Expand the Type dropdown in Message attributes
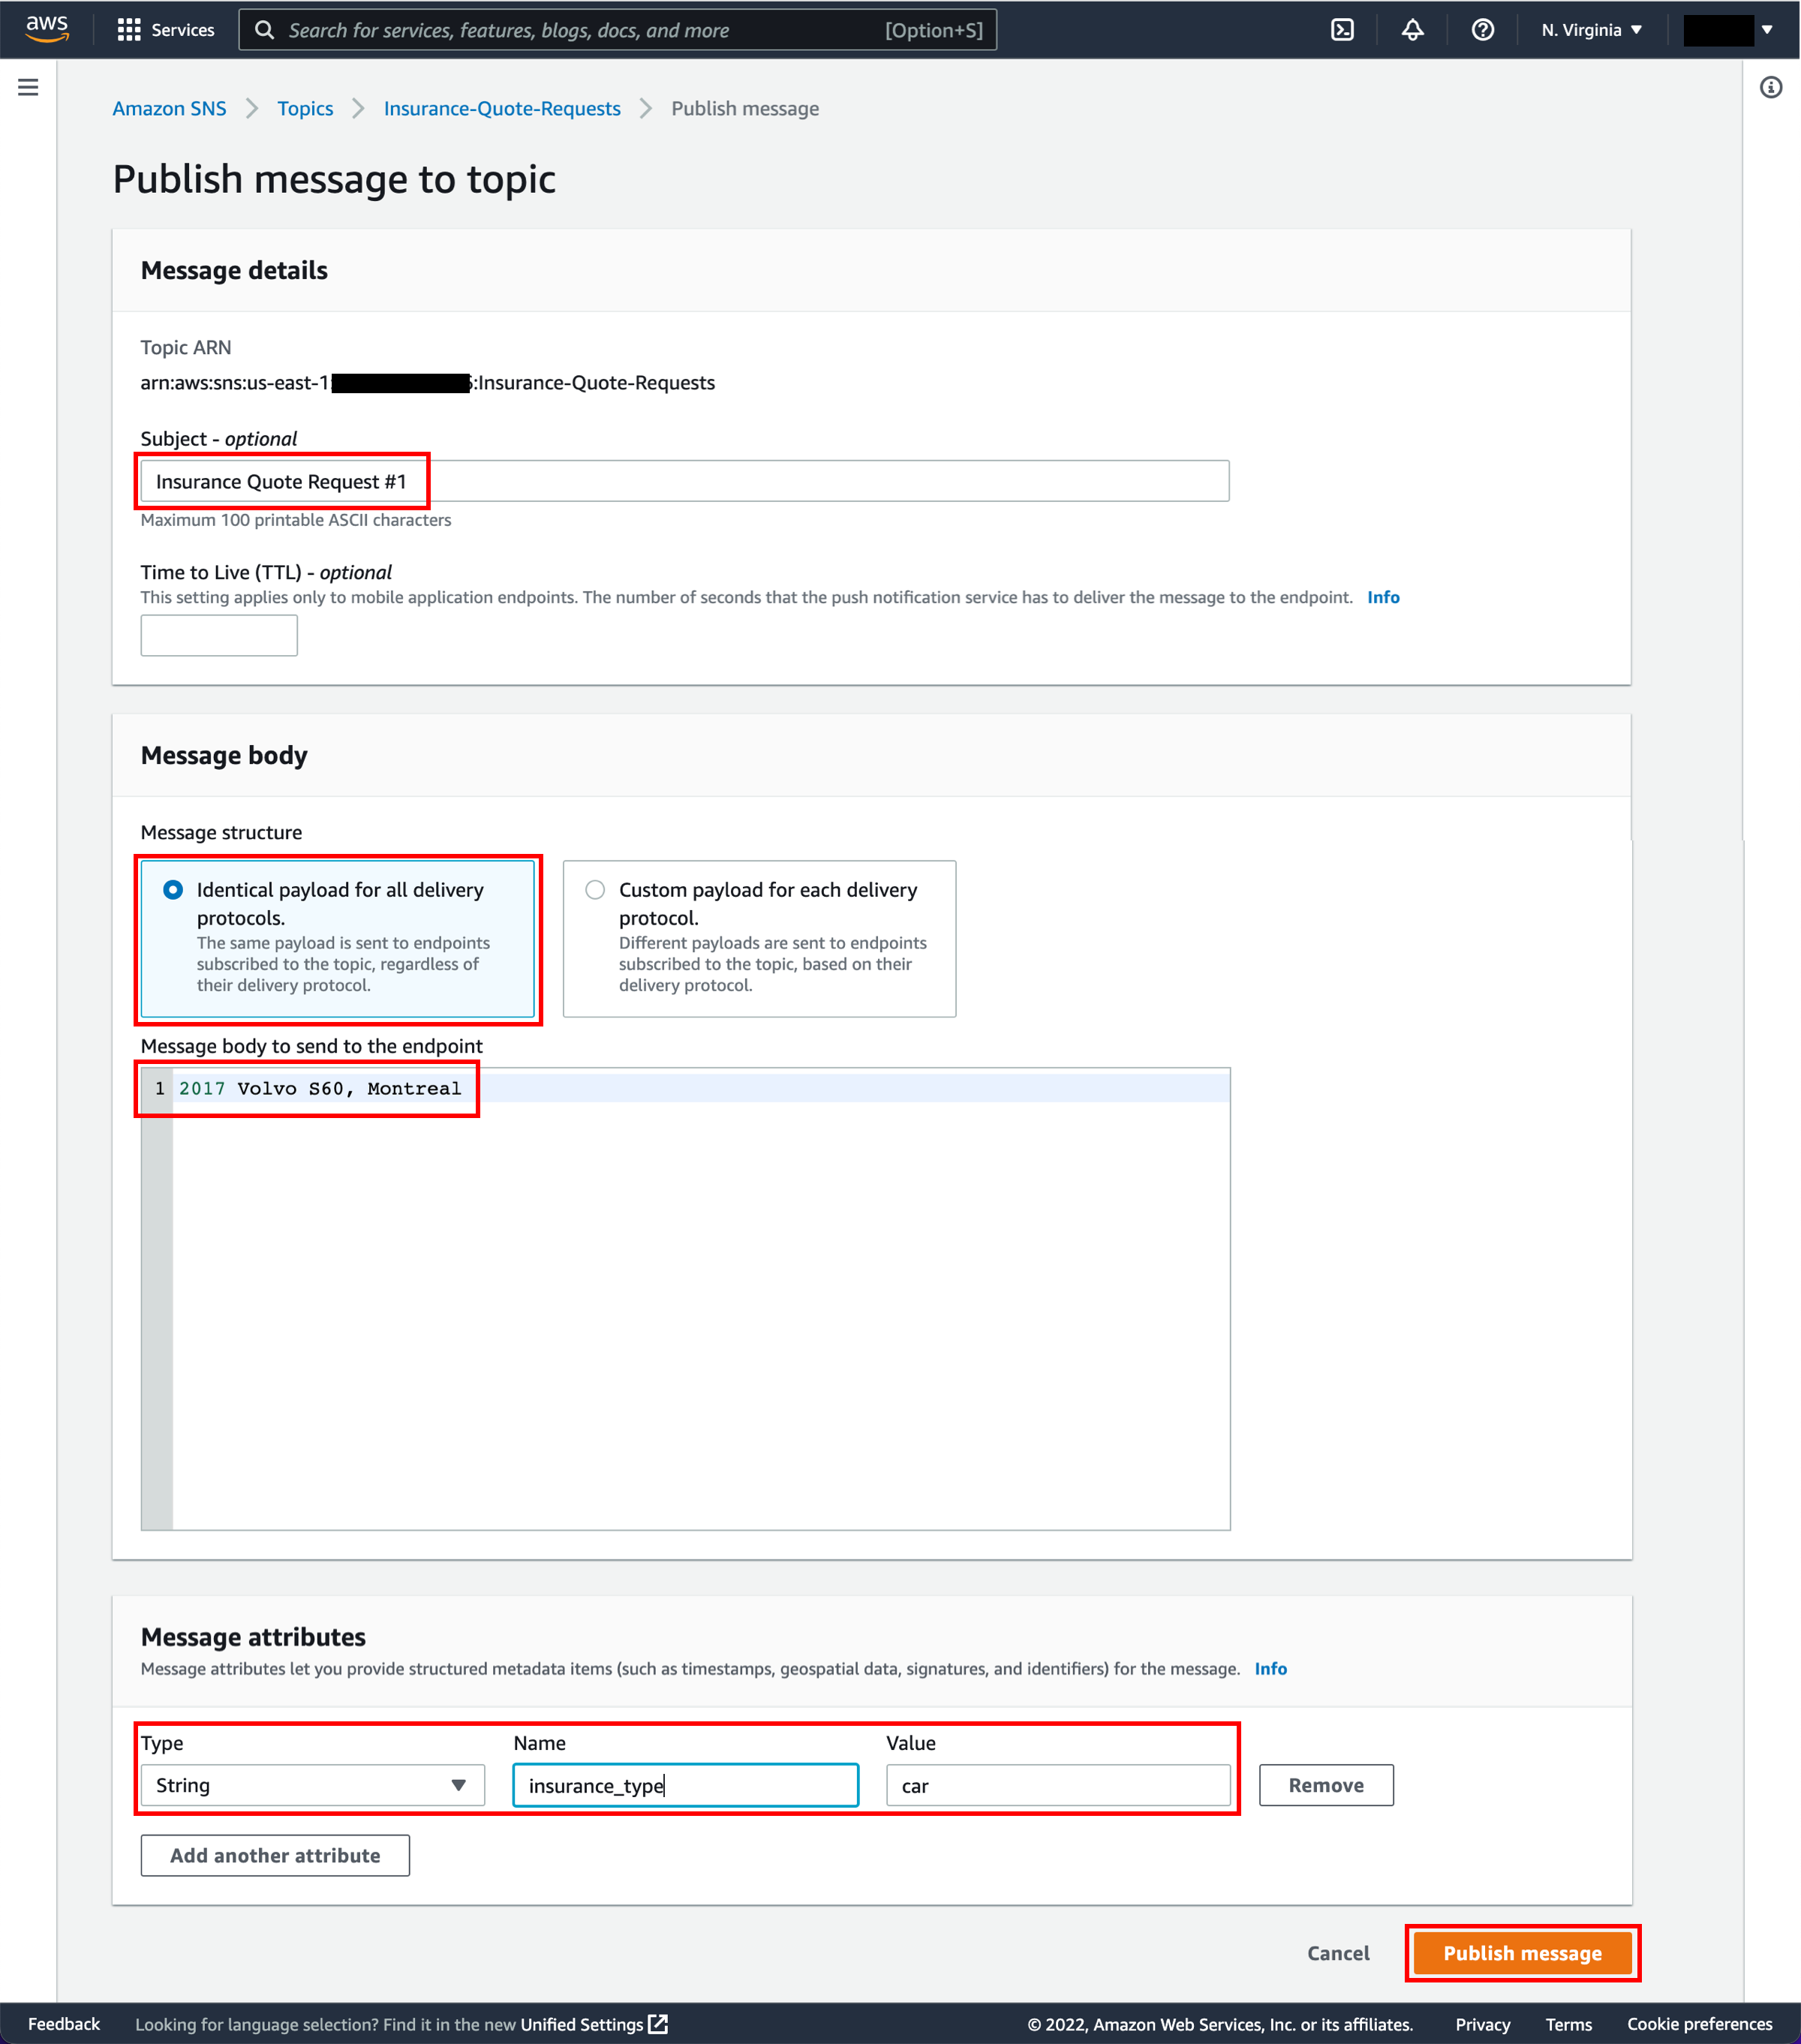 (x=459, y=1785)
